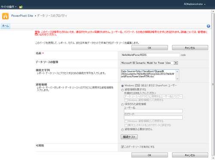This screenshot has width=215, height=160.
Task: Click the red 警告 warning message text
Action: (121, 33)
